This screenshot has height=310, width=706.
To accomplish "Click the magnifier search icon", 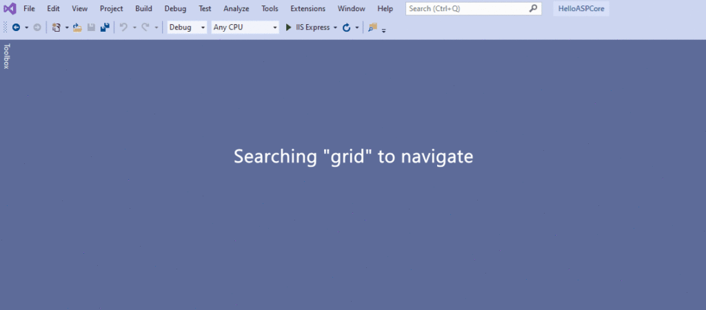I will coord(533,8).
